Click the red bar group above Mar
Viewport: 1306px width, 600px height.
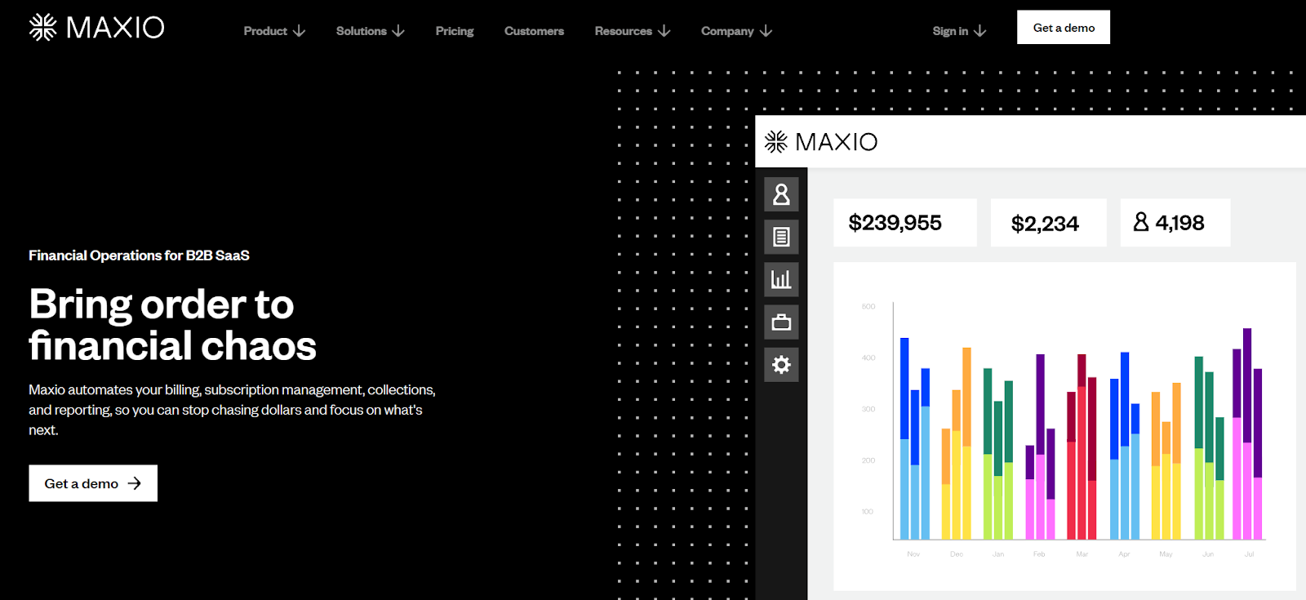click(1082, 447)
